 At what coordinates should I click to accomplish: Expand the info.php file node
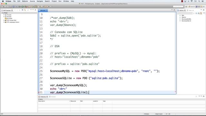[x=4, y=15]
